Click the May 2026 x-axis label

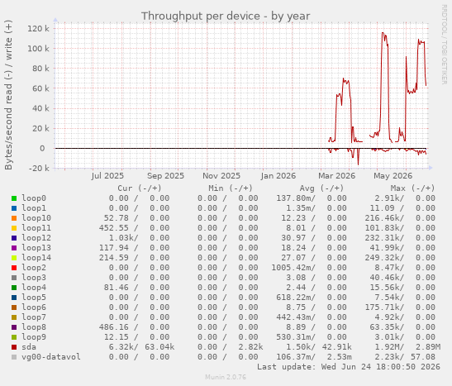pyautogui.click(x=393, y=176)
